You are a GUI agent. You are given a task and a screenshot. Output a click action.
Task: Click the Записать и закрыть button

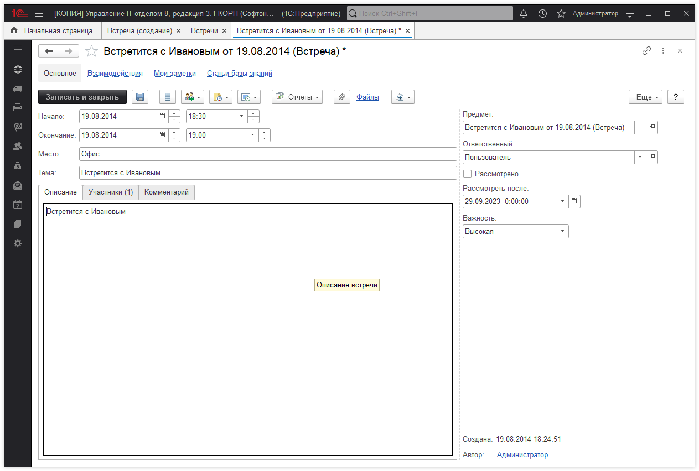point(82,97)
